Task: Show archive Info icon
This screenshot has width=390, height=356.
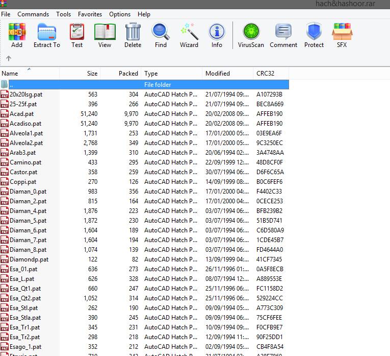Action: pos(217,32)
